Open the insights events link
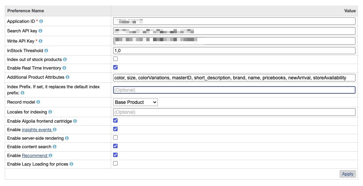This screenshot has height=186, width=363. point(36,130)
